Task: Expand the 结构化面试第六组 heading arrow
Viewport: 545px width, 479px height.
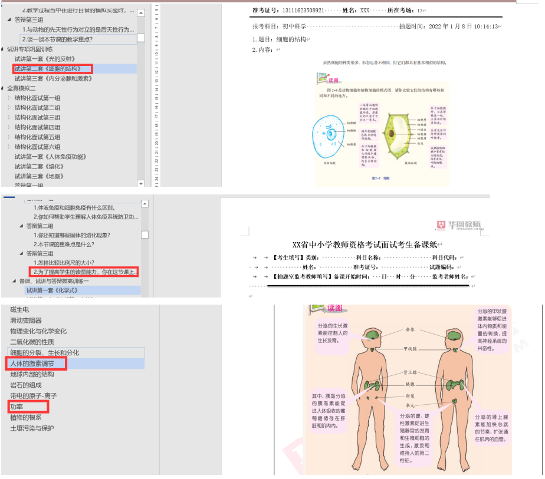Action: pyautogui.click(x=9, y=147)
